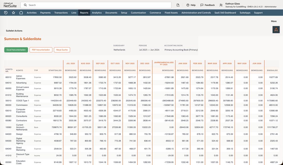283x165 pixels.
Task: Go to the Home icon
Action: pos(21,13)
